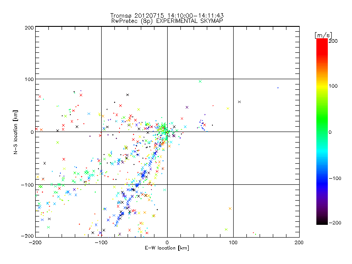Click the y-axis tick label '200'
352x264 pixels.
click(29, 28)
